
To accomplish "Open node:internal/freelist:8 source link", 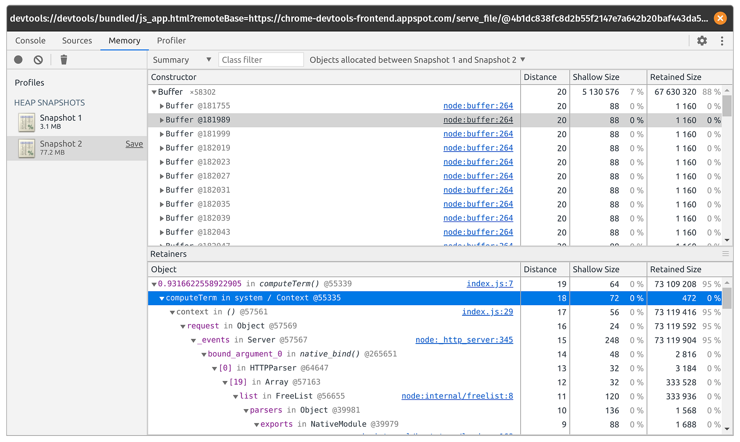I will pyautogui.click(x=457, y=396).
